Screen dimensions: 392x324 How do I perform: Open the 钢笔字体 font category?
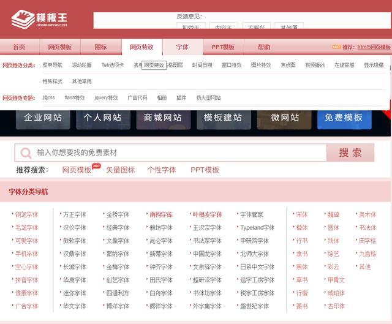[x=26, y=215]
